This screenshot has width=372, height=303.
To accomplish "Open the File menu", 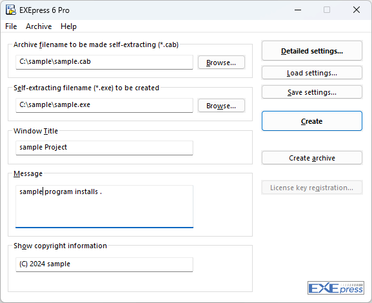I will [x=11, y=26].
